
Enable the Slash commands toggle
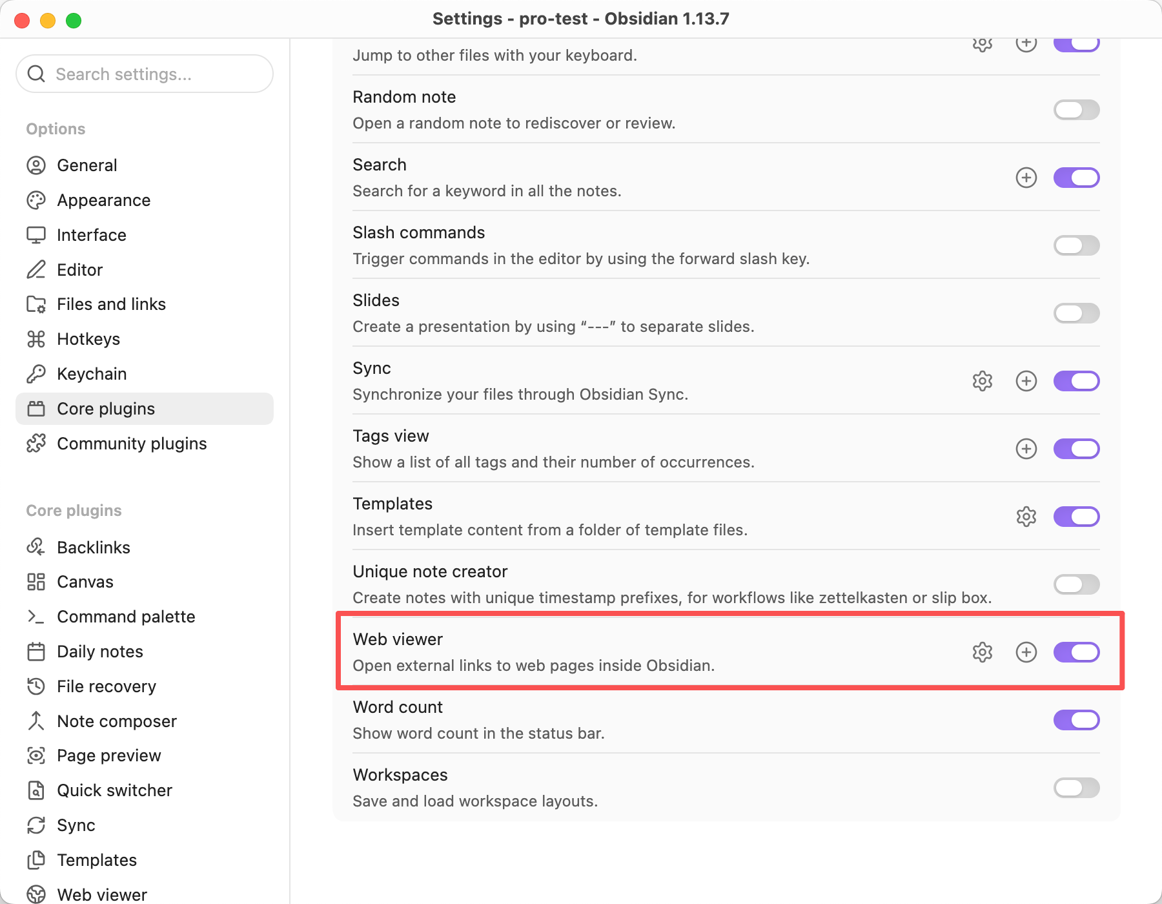pyautogui.click(x=1076, y=245)
